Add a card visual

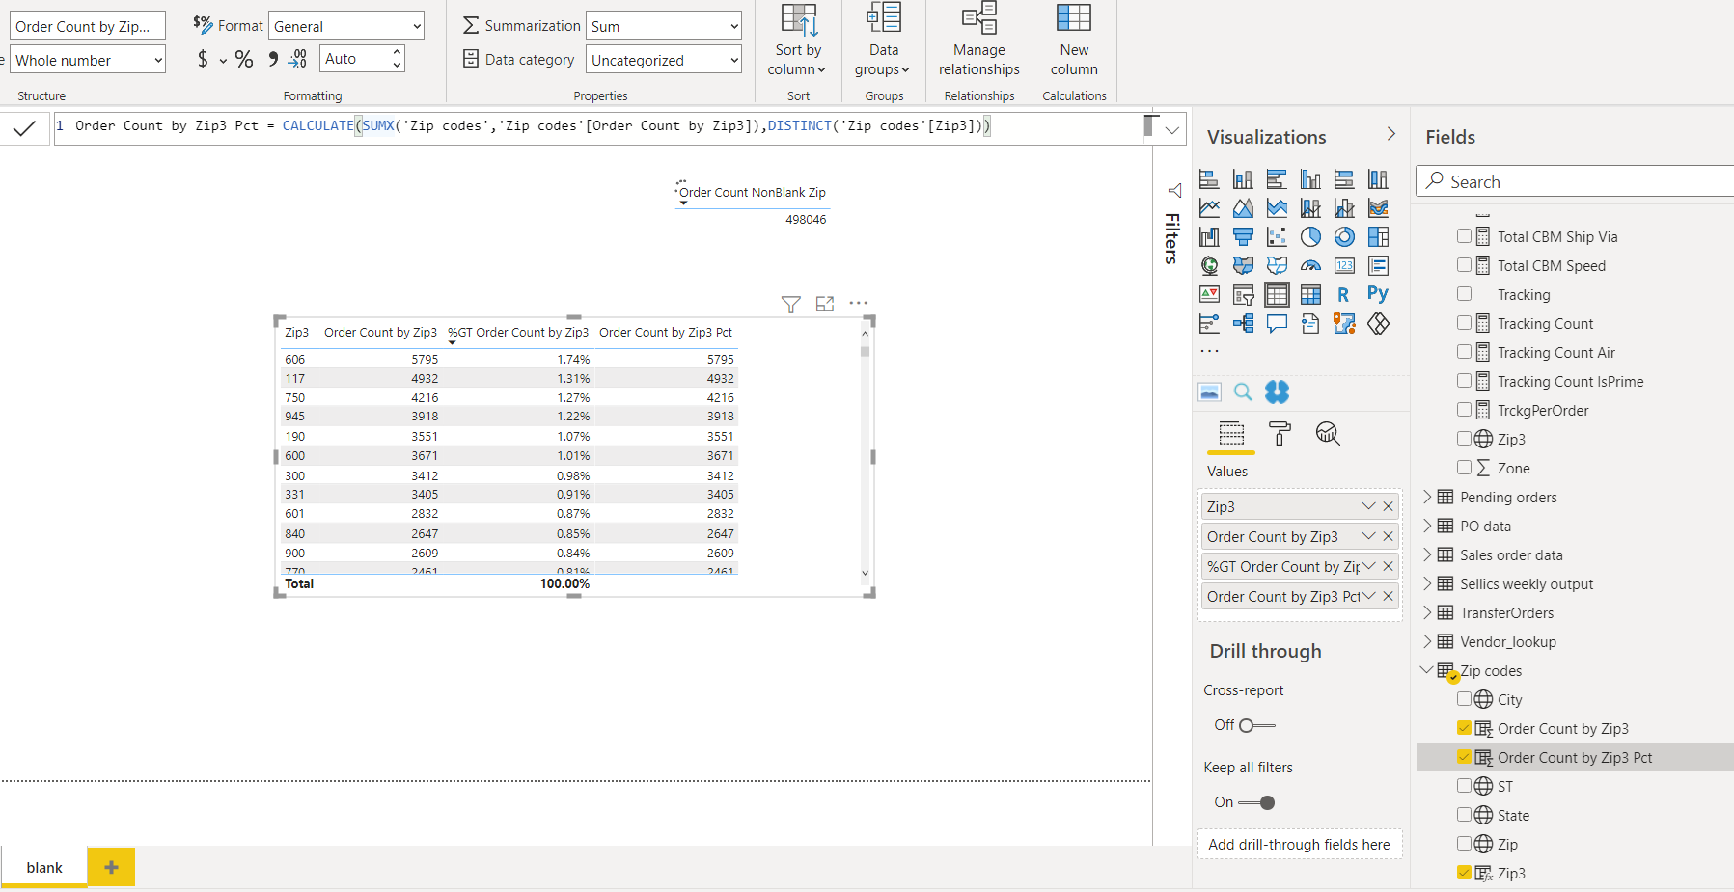1344,265
